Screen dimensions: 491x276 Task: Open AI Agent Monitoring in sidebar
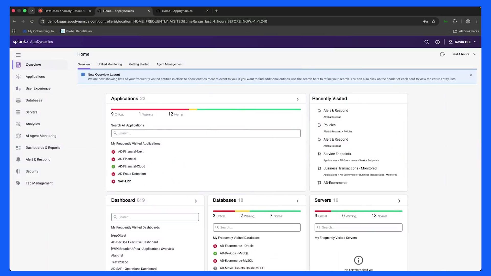point(41,136)
